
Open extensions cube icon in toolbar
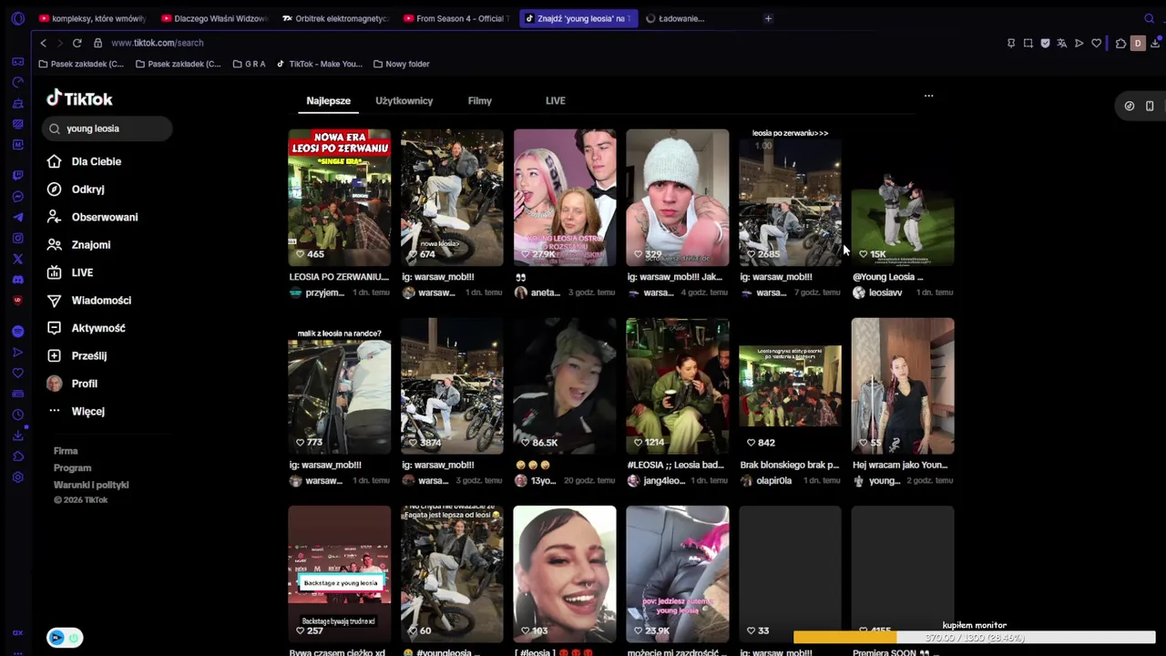click(x=1120, y=43)
